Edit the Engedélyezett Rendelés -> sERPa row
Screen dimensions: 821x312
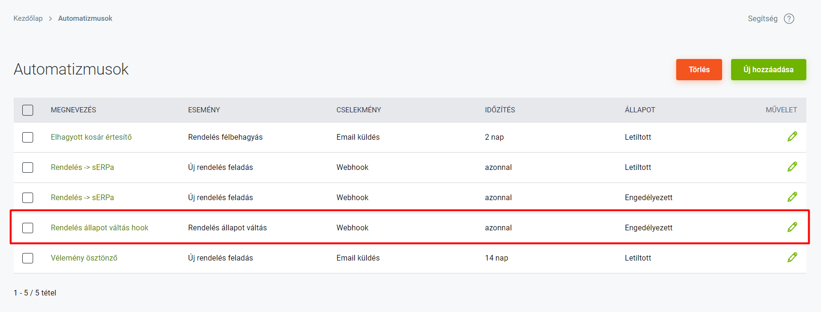coord(792,197)
